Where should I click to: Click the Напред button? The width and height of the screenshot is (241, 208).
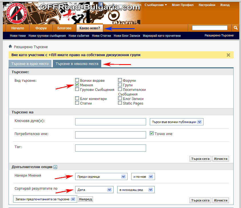point(85,199)
